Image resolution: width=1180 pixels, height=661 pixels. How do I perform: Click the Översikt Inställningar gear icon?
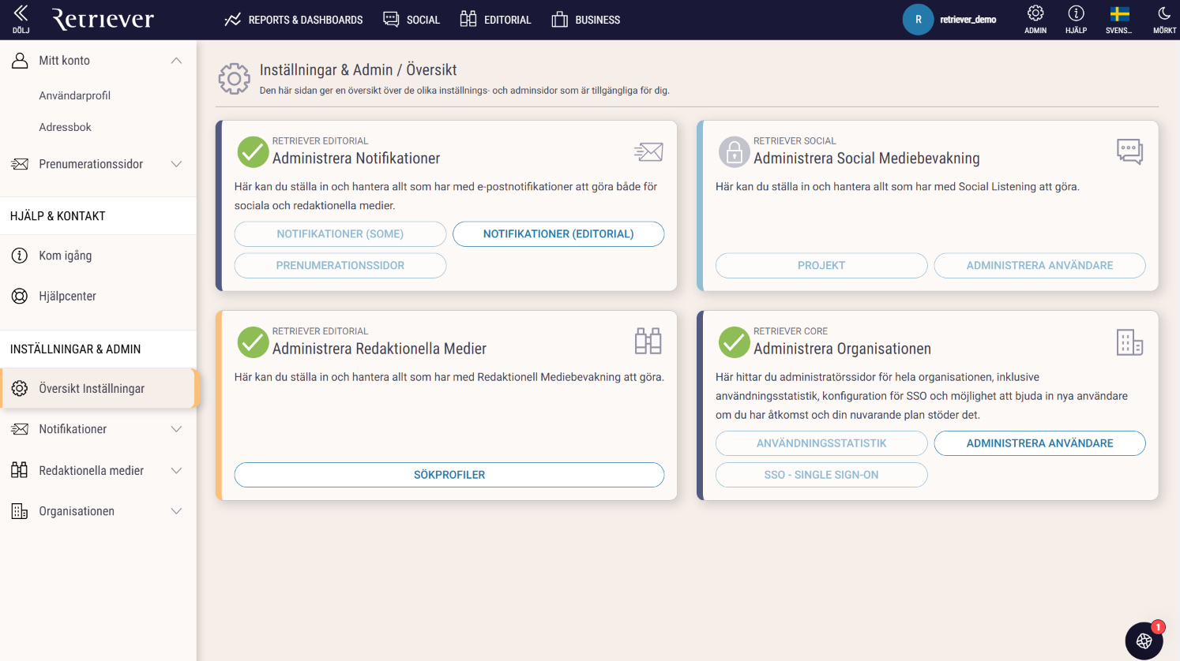coord(20,388)
